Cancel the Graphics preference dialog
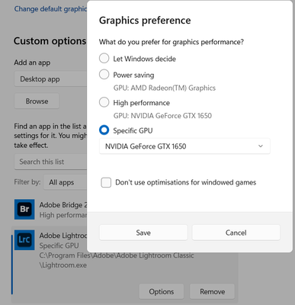The height and width of the screenshot is (305, 295). 236,233
